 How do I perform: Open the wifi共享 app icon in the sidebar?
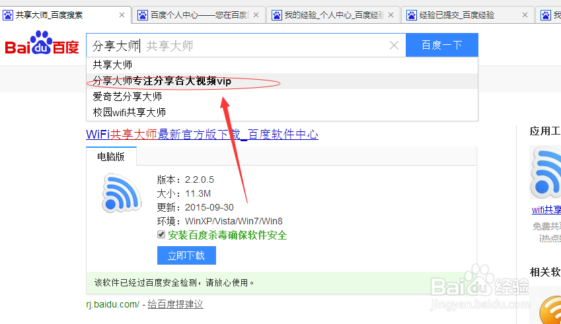coord(546,172)
